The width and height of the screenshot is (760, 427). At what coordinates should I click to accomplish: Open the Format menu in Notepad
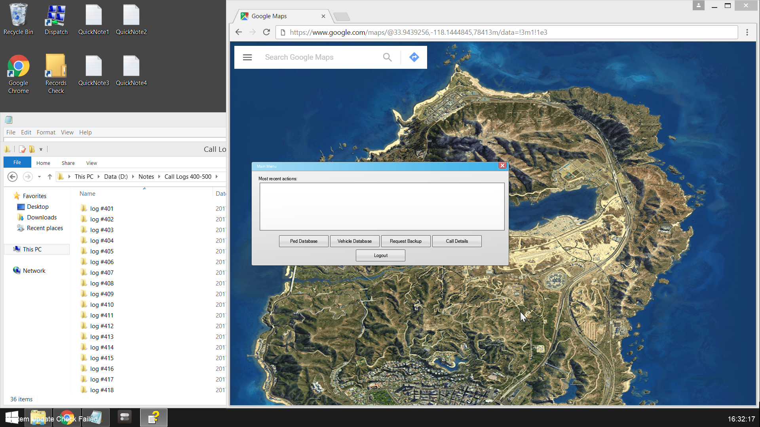pos(46,132)
